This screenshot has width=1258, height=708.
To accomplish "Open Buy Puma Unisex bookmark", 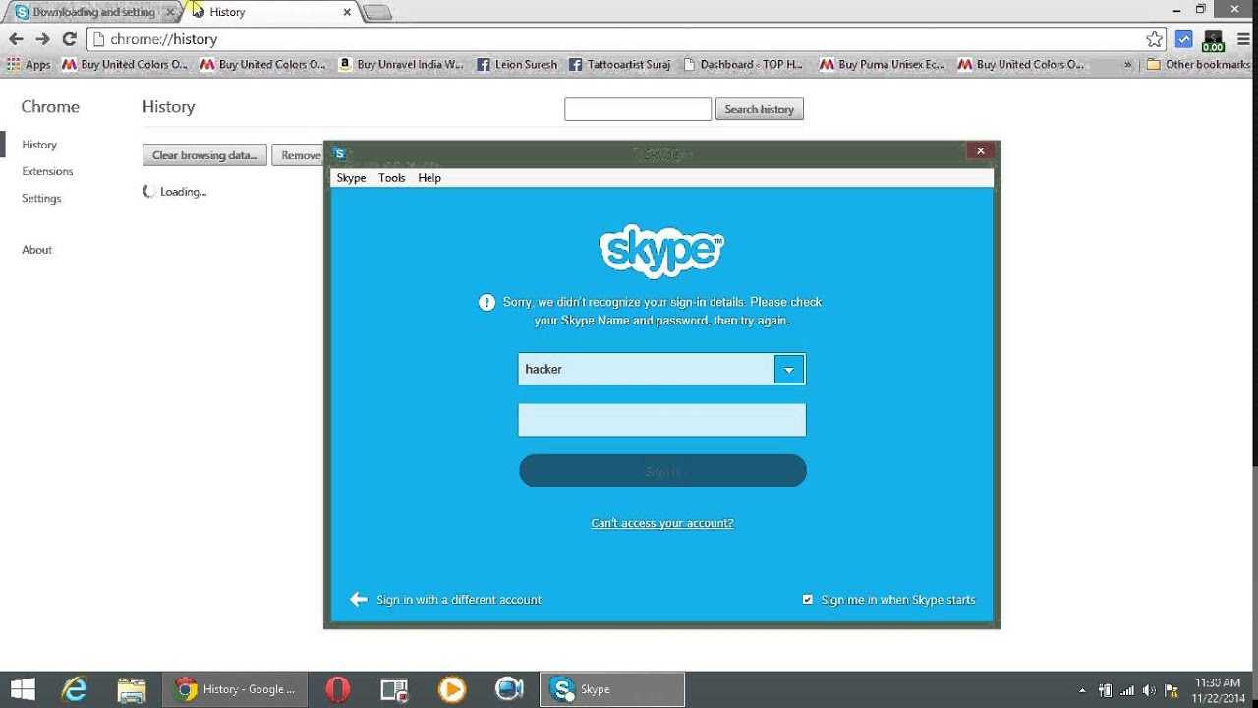I will point(882,64).
